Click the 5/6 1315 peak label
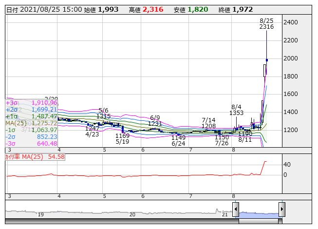This screenshot has height=229, width=318. click(x=103, y=114)
